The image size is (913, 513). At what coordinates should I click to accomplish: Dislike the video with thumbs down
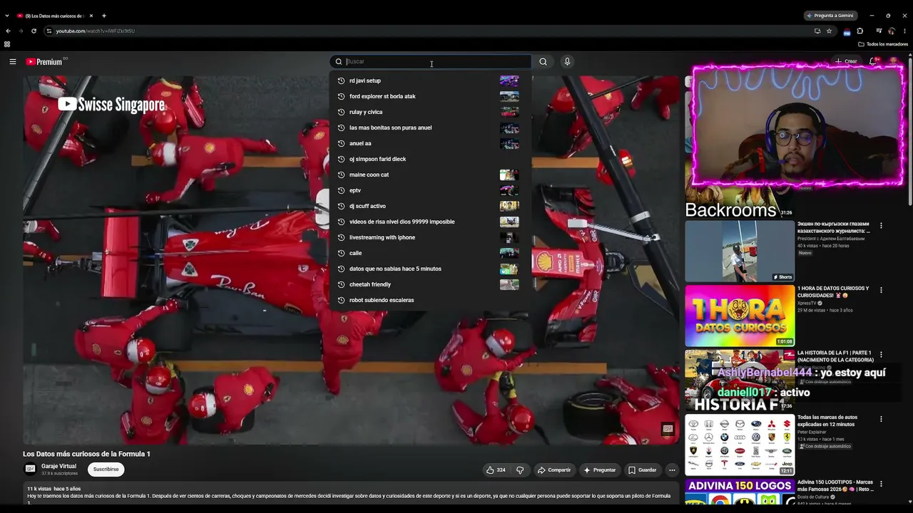coord(520,470)
